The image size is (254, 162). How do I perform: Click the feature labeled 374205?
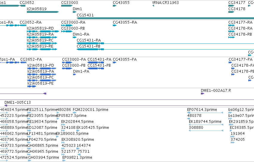point(238,140)
